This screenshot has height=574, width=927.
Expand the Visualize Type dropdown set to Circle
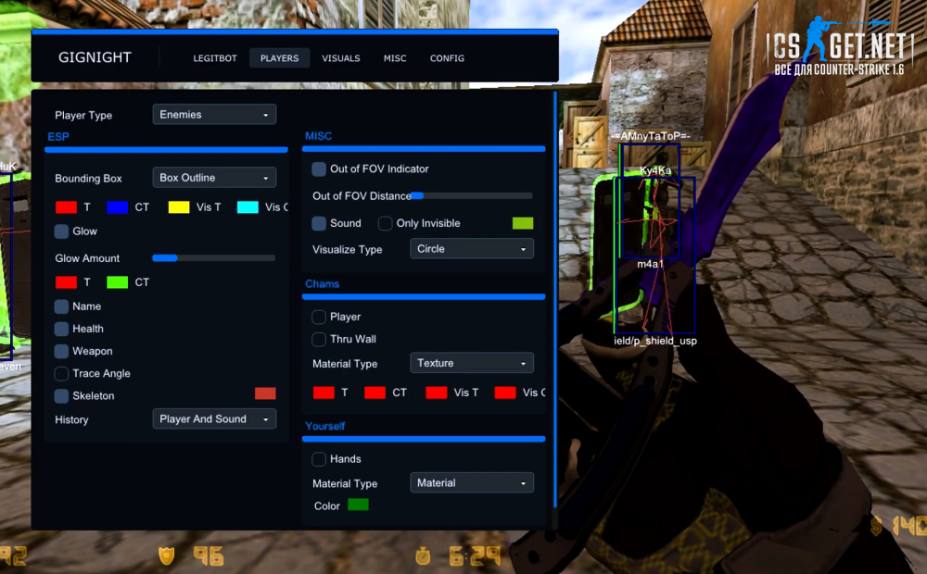(x=472, y=249)
